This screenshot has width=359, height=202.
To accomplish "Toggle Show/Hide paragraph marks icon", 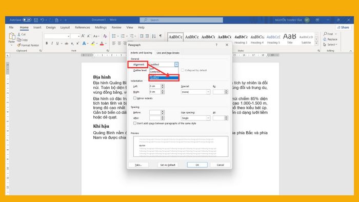I will pos(161,36).
